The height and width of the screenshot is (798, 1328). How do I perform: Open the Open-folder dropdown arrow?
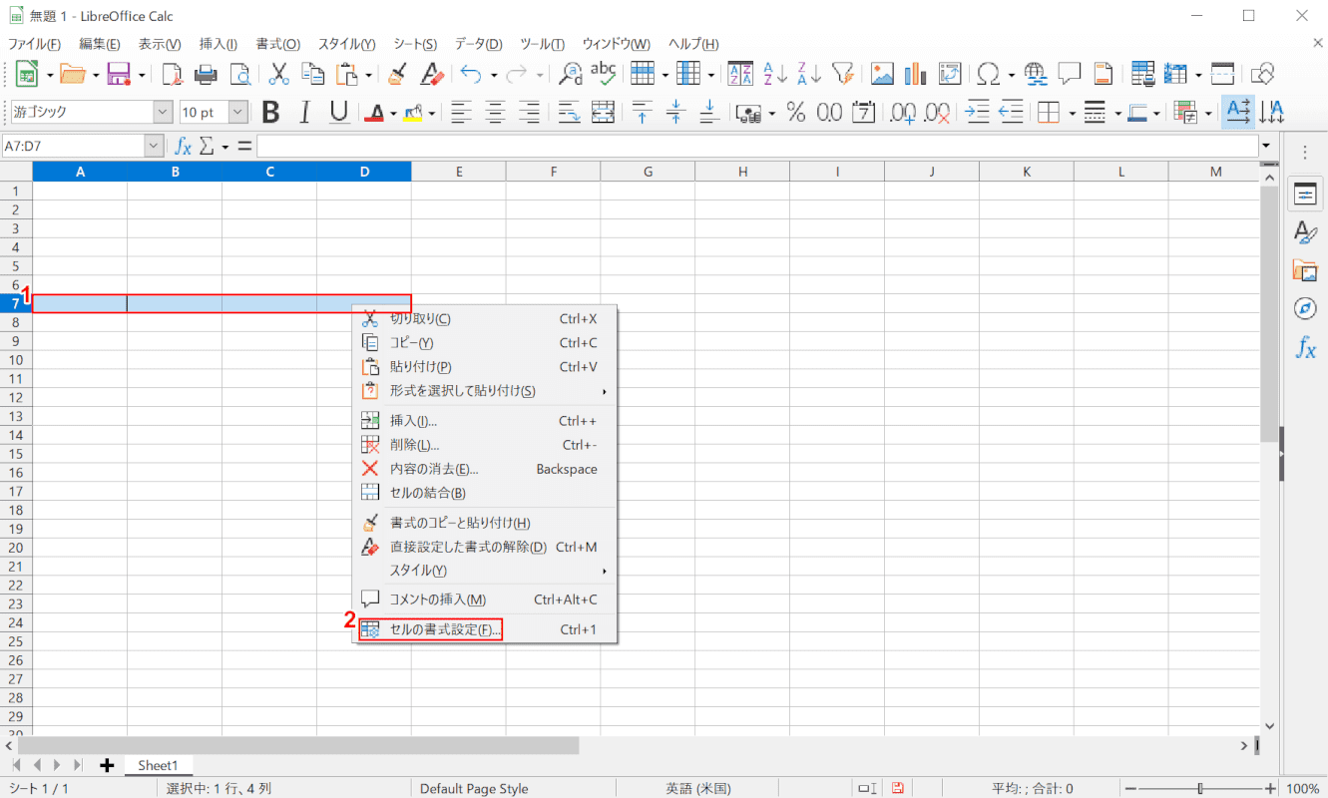coord(96,74)
